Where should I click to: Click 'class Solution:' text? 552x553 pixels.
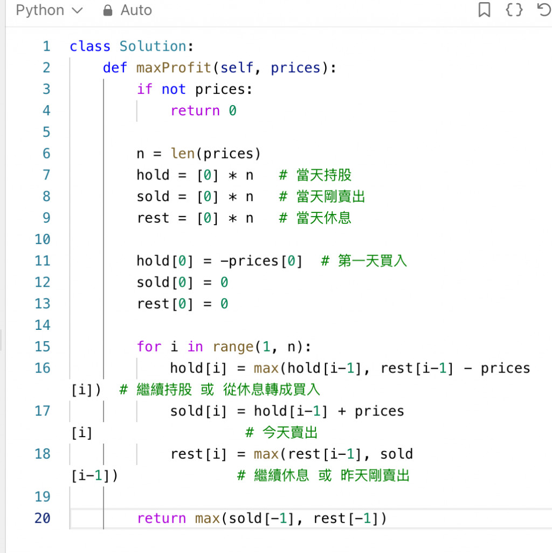coord(132,46)
